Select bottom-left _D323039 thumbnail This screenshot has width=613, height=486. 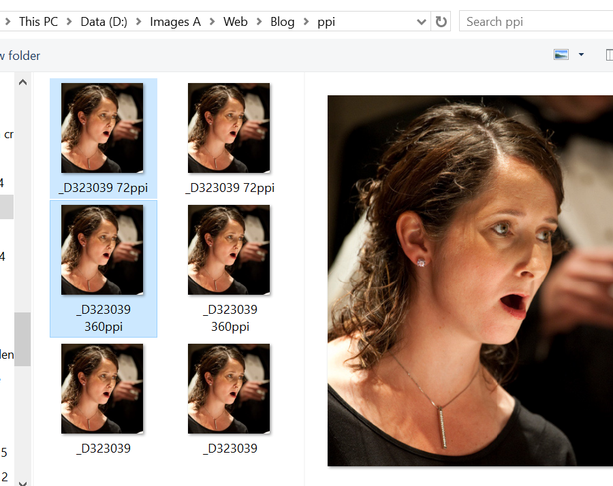point(102,389)
